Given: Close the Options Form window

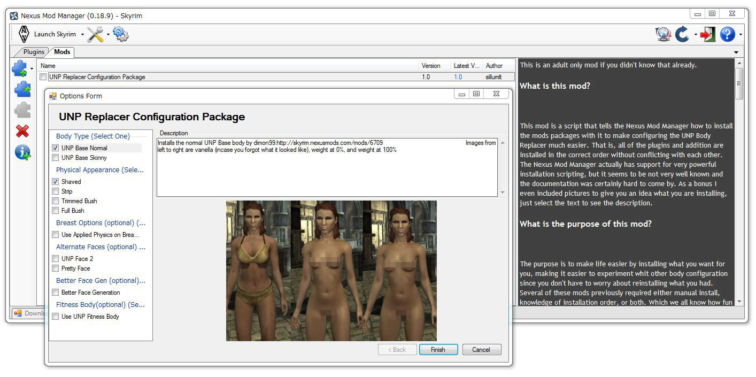Looking at the screenshot, I should tap(496, 94).
